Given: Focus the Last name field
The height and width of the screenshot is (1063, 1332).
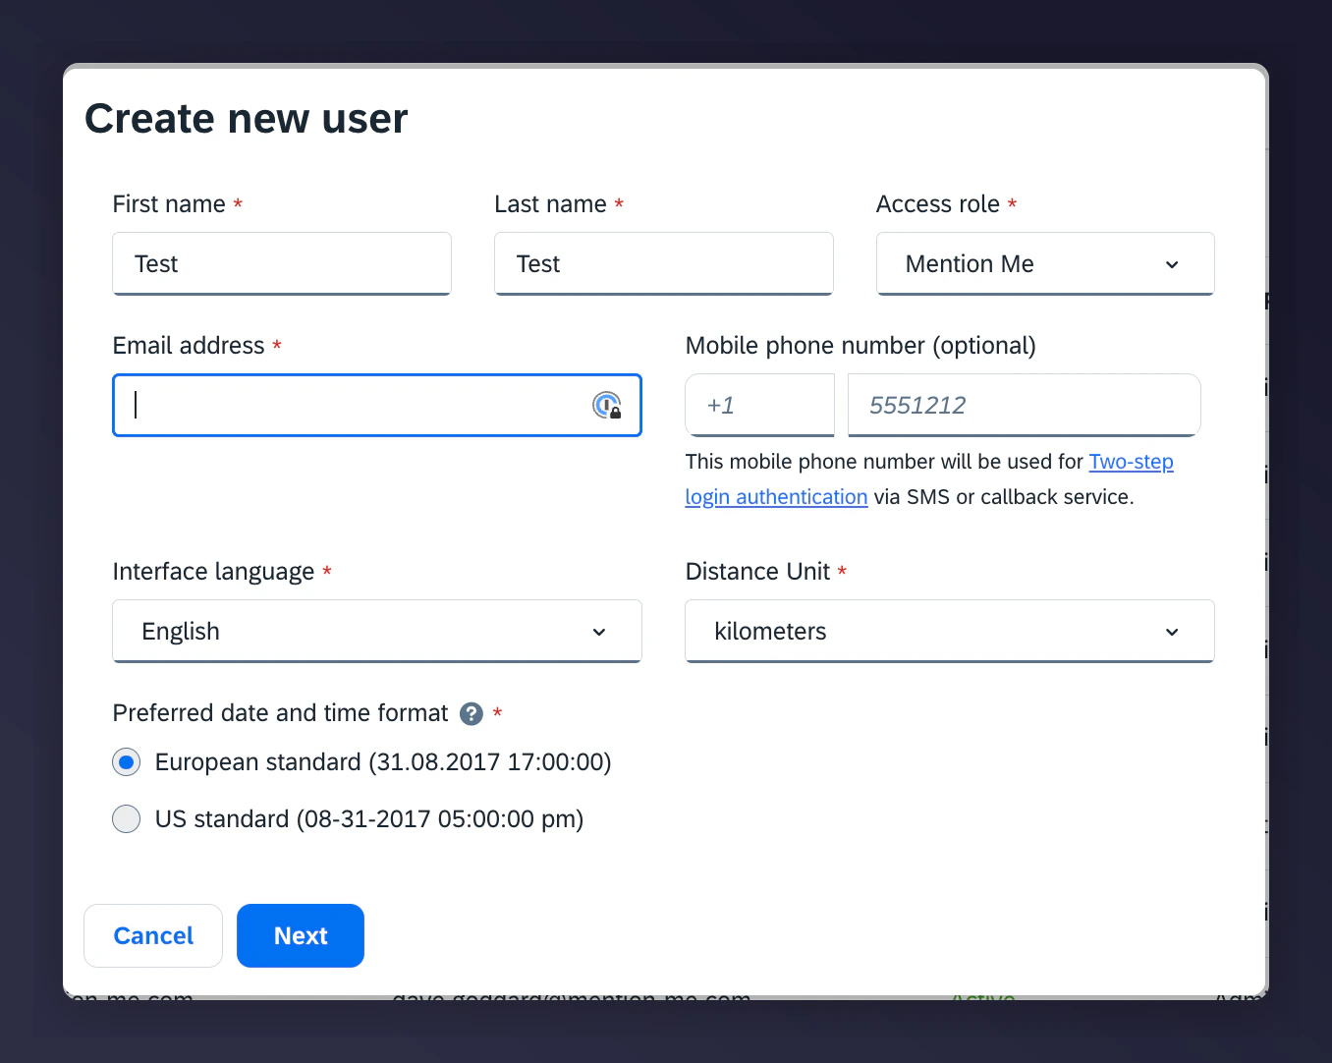Looking at the screenshot, I should [664, 263].
